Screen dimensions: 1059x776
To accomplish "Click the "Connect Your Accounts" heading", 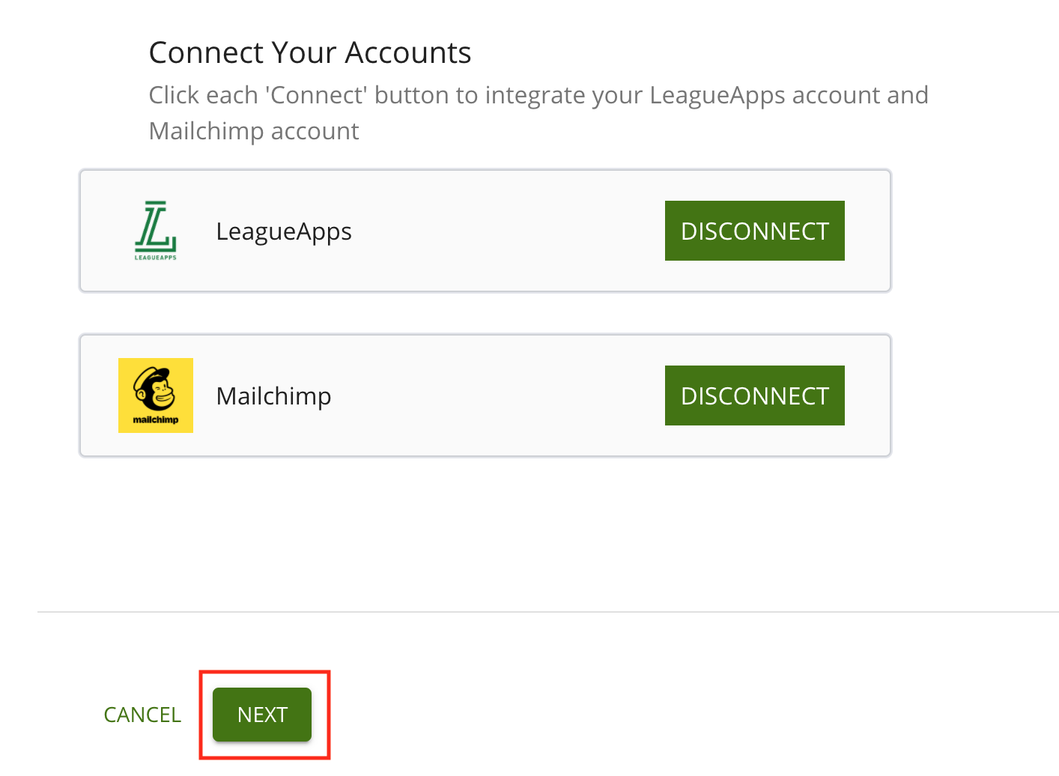I will click(309, 52).
